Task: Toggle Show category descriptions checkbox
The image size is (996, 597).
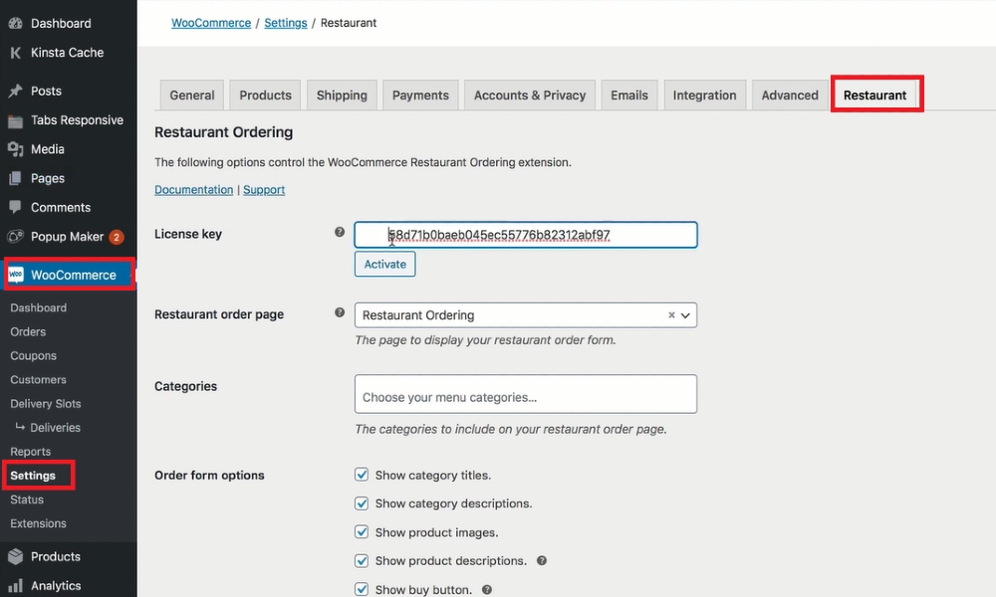Action: pos(362,503)
